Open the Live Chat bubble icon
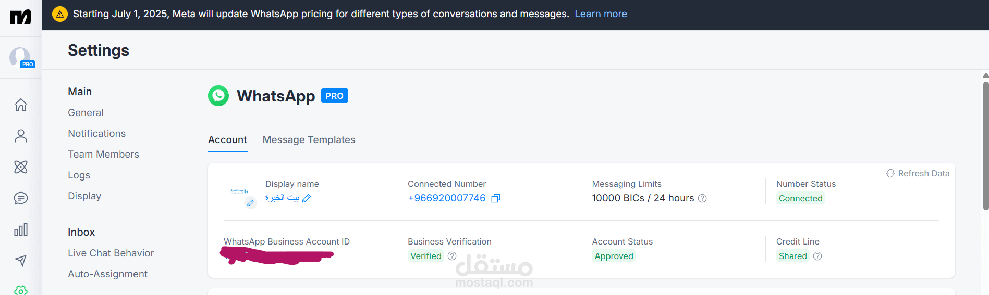989x295 pixels. click(x=21, y=198)
